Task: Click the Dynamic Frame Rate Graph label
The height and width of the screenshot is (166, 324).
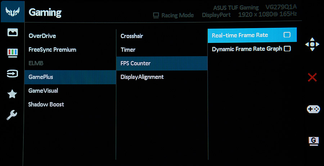Action: 247,49
